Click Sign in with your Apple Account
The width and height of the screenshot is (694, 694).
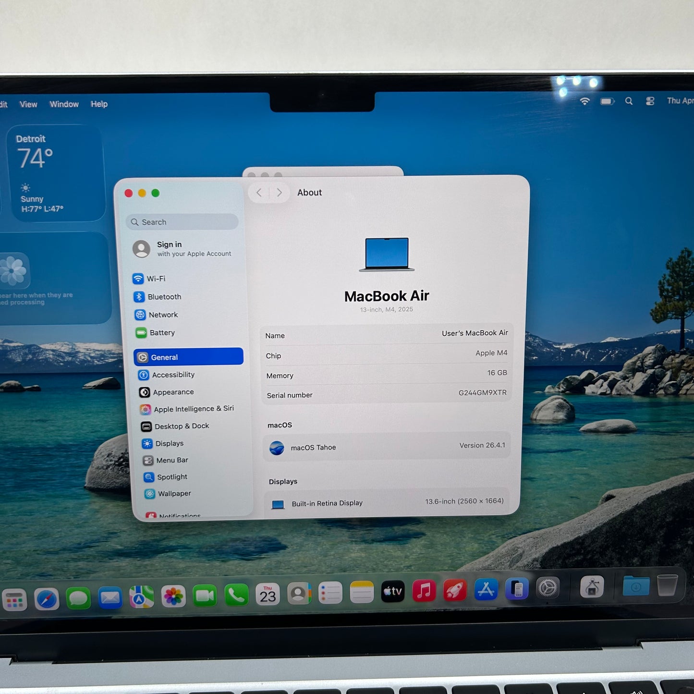183,249
